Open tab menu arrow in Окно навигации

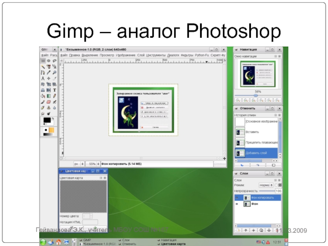(276, 56)
